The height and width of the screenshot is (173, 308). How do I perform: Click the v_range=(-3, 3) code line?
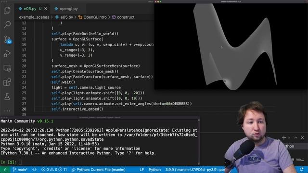76,55
